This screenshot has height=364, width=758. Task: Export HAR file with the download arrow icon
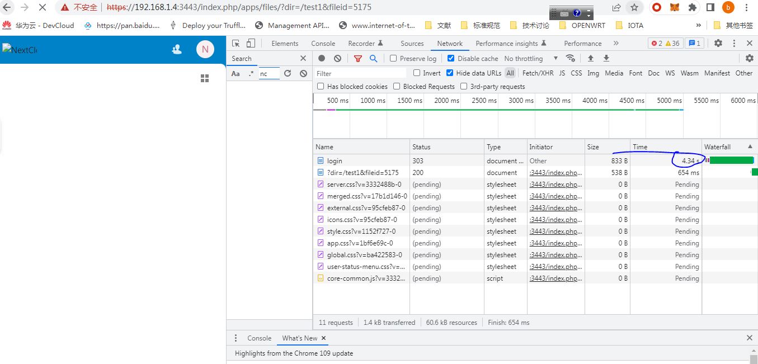606,58
